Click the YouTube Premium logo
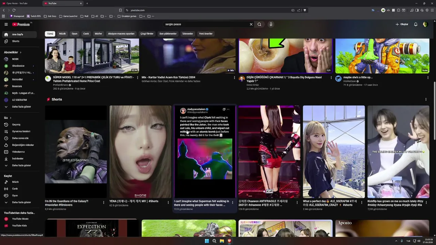 (x=21, y=24)
